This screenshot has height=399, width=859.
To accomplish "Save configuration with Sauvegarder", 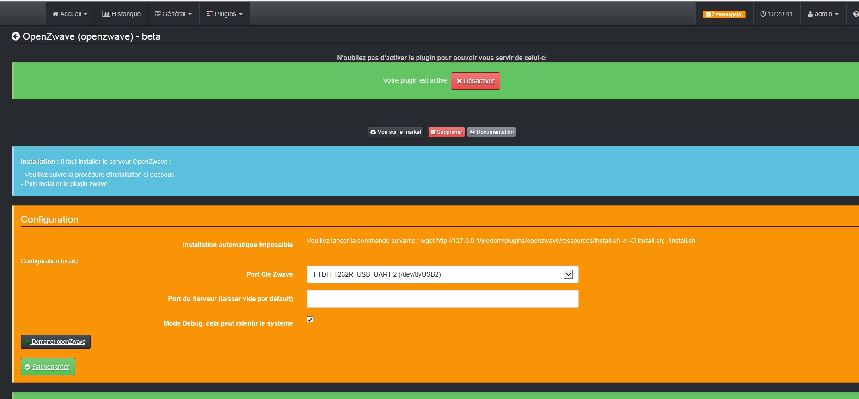I will pos(48,367).
